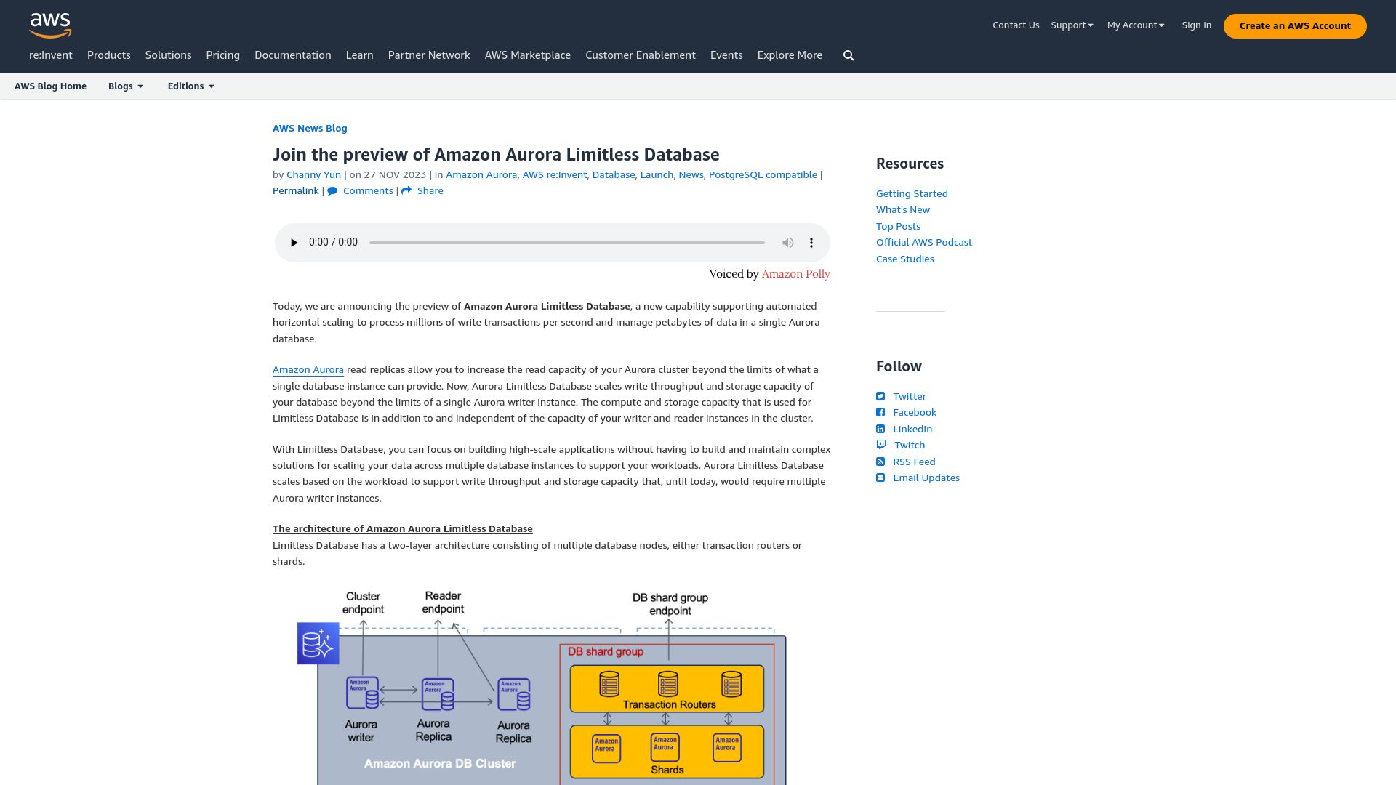
Task: Open the PostgreSQL compatible category link
Action: (x=763, y=175)
